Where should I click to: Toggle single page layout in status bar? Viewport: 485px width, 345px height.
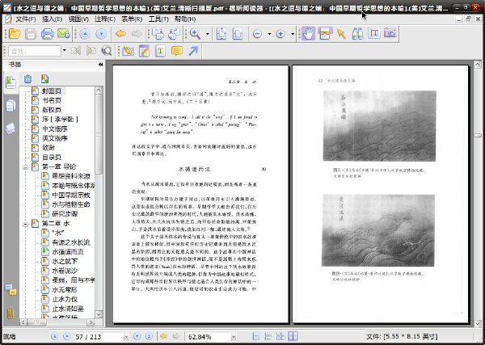256,336
